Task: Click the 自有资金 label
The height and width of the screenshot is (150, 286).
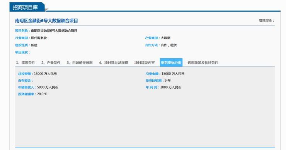Action: pos(26,81)
